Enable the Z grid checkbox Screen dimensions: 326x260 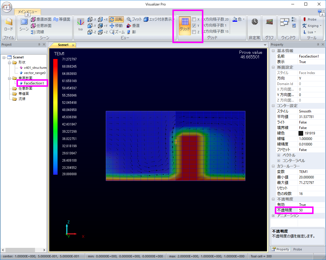tap(194, 32)
